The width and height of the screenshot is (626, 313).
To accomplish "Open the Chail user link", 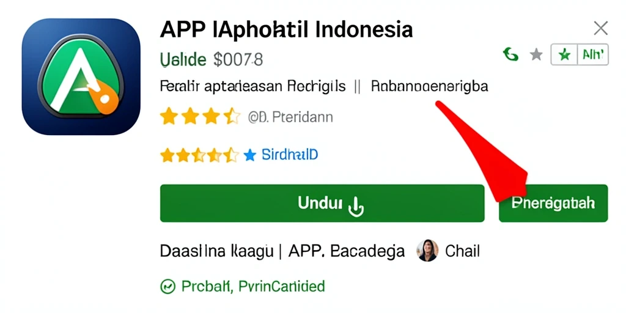I will [x=462, y=251].
